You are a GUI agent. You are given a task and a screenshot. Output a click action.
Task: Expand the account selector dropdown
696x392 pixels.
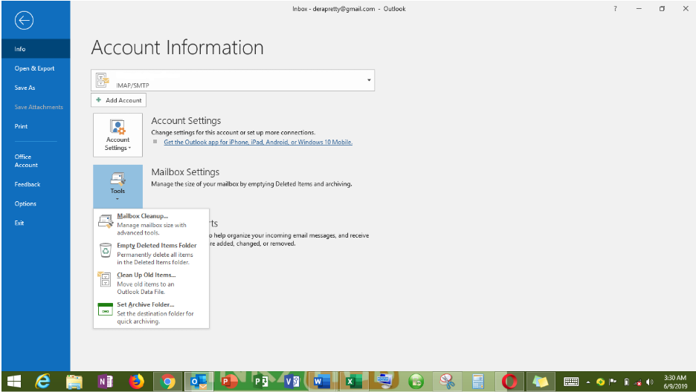368,80
